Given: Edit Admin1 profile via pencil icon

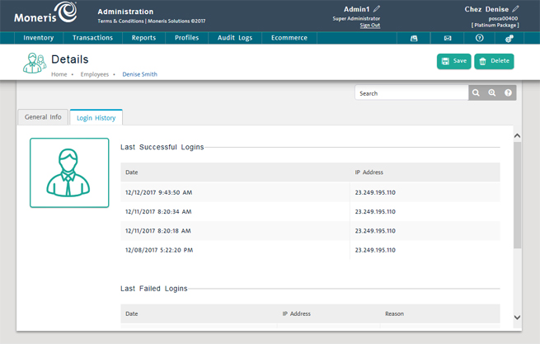Looking at the screenshot, I should (x=377, y=9).
